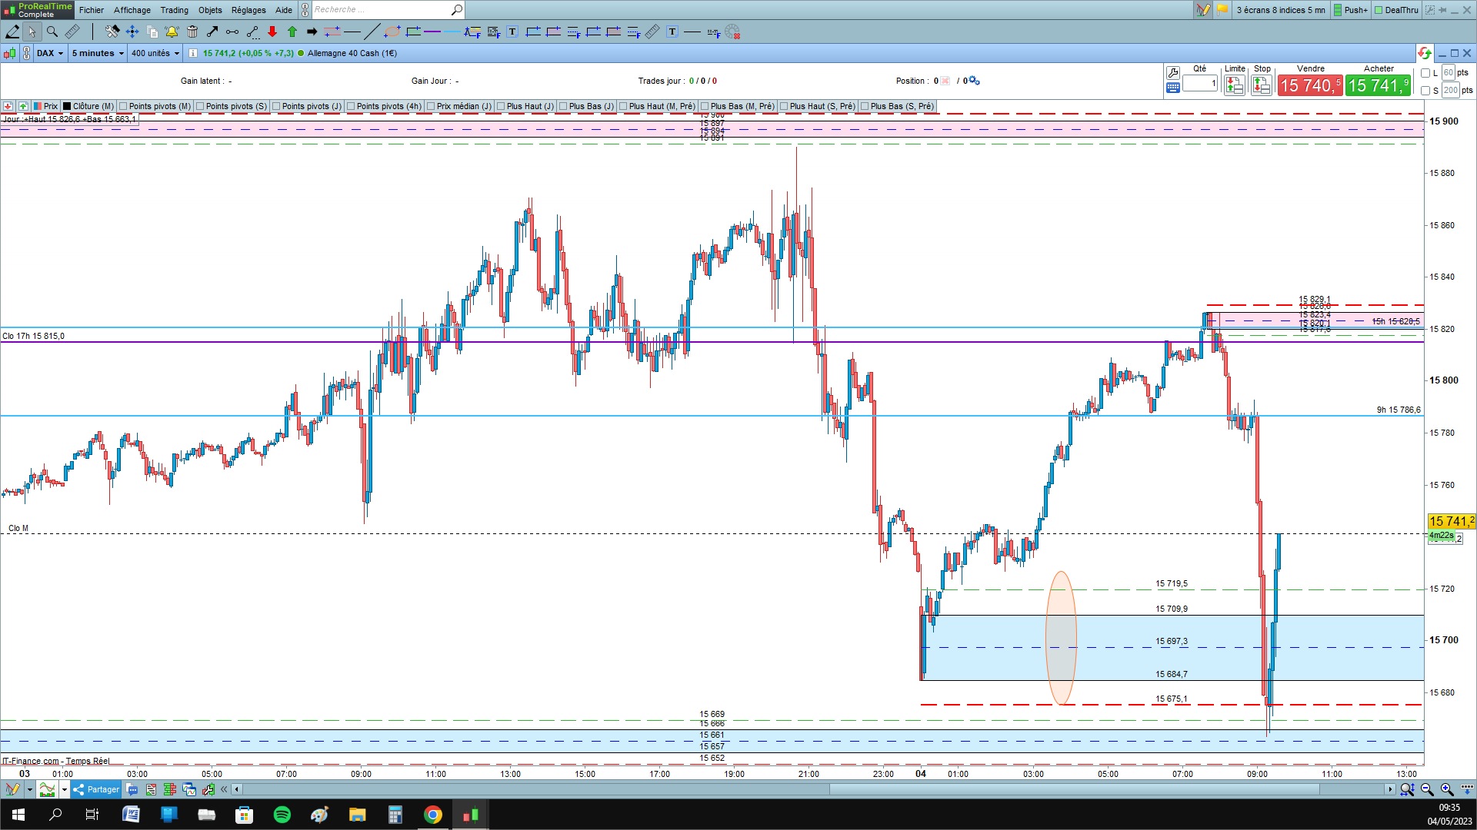Screen dimensions: 1477x830
Task: Select the pencil drawing tool
Action: 12,32
